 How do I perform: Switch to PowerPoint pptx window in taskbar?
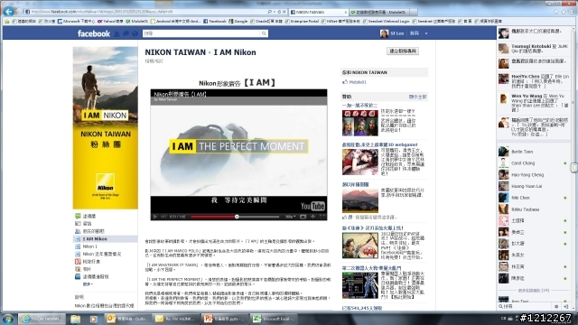click(225, 319)
